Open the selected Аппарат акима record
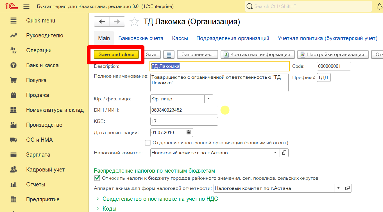The image size is (383, 212). [348, 188]
